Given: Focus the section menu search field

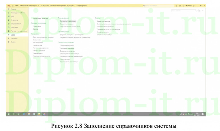Looking at the screenshot, I should tap(183, 11).
